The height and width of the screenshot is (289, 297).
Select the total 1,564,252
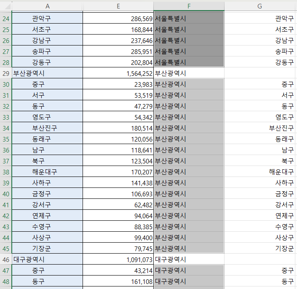(139, 73)
